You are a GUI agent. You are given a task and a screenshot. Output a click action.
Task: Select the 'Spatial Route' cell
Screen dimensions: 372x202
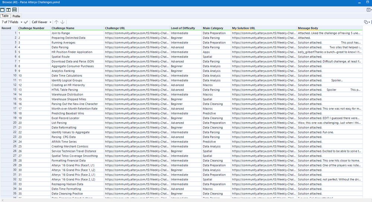click(77, 57)
